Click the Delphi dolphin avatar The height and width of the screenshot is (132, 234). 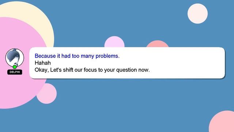15,58
